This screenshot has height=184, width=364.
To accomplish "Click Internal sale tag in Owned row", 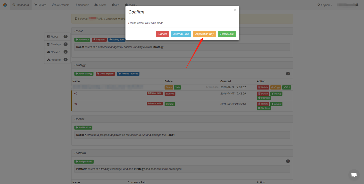I will [x=155, y=103].
